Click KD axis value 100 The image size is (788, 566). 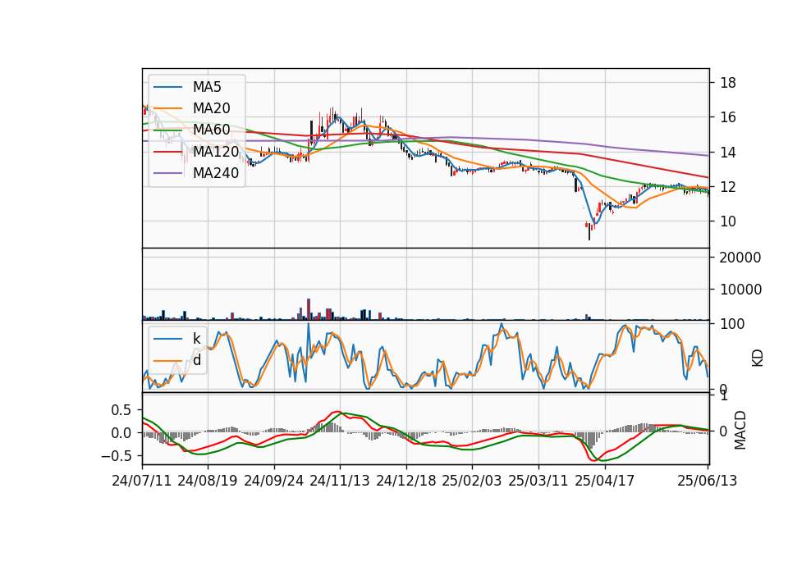click(x=732, y=324)
